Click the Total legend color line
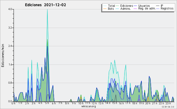Viewport: 177px width, 109px height. click(105, 6)
